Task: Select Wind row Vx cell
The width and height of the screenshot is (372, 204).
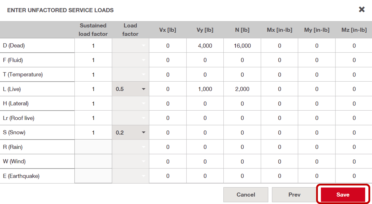Action: coord(168,162)
